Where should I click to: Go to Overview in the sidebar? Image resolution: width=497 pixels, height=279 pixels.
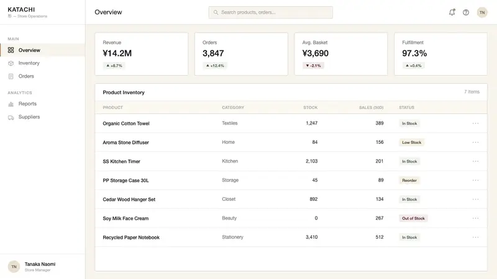pyautogui.click(x=42, y=50)
